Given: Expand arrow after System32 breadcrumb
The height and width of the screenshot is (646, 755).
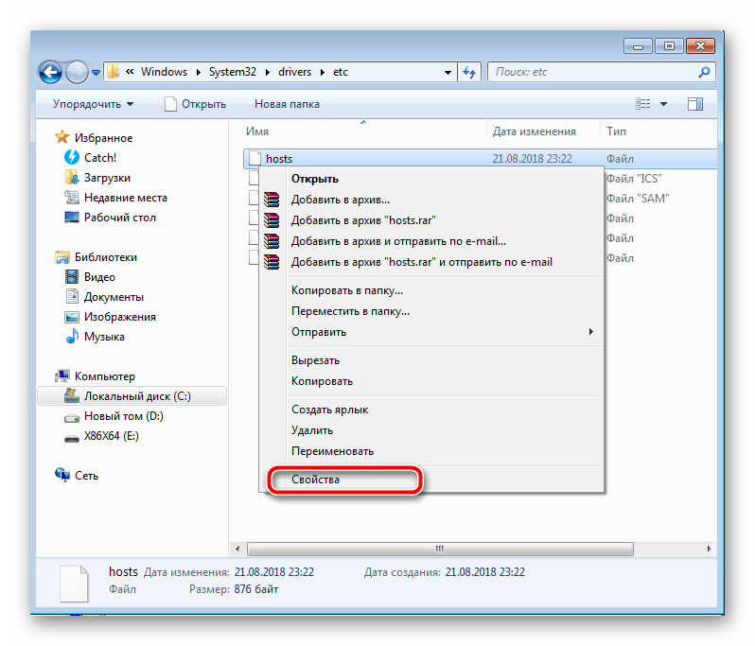Looking at the screenshot, I should pyautogui.click(x=267, y=72).
